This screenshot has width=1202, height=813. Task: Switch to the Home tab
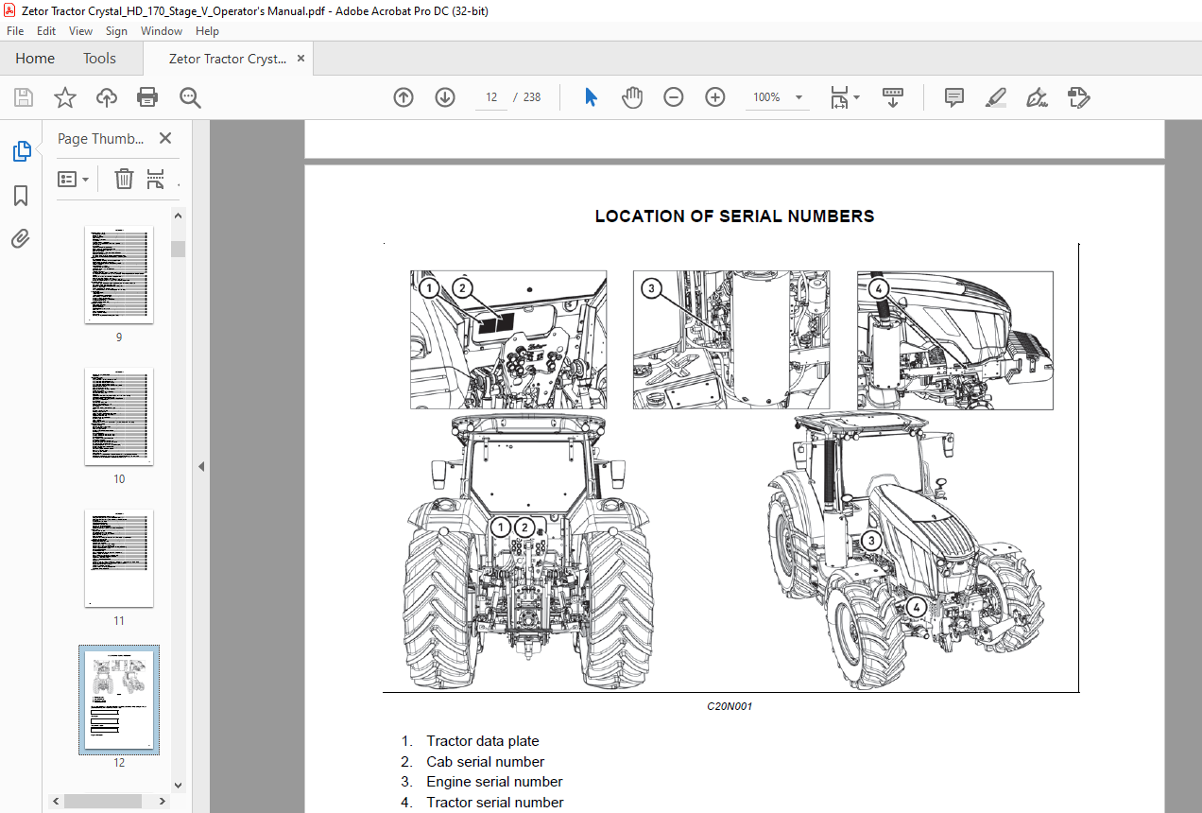(35, 59)
